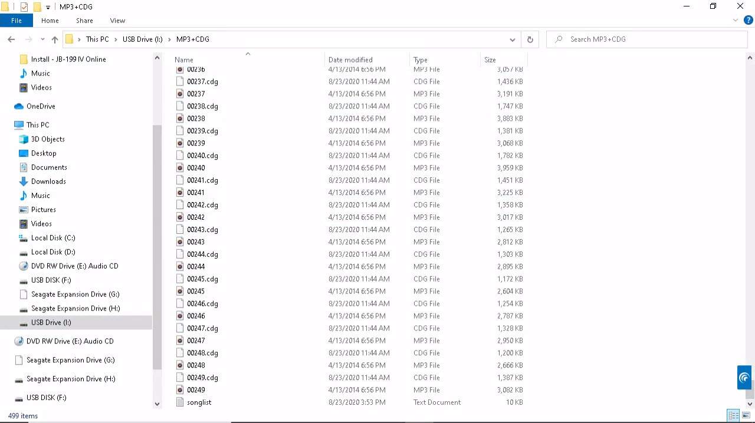Image resolution: width=755 pixels, height=423 pixels.
Task: Click the Properties quick access icon
Action: [24, 7]
